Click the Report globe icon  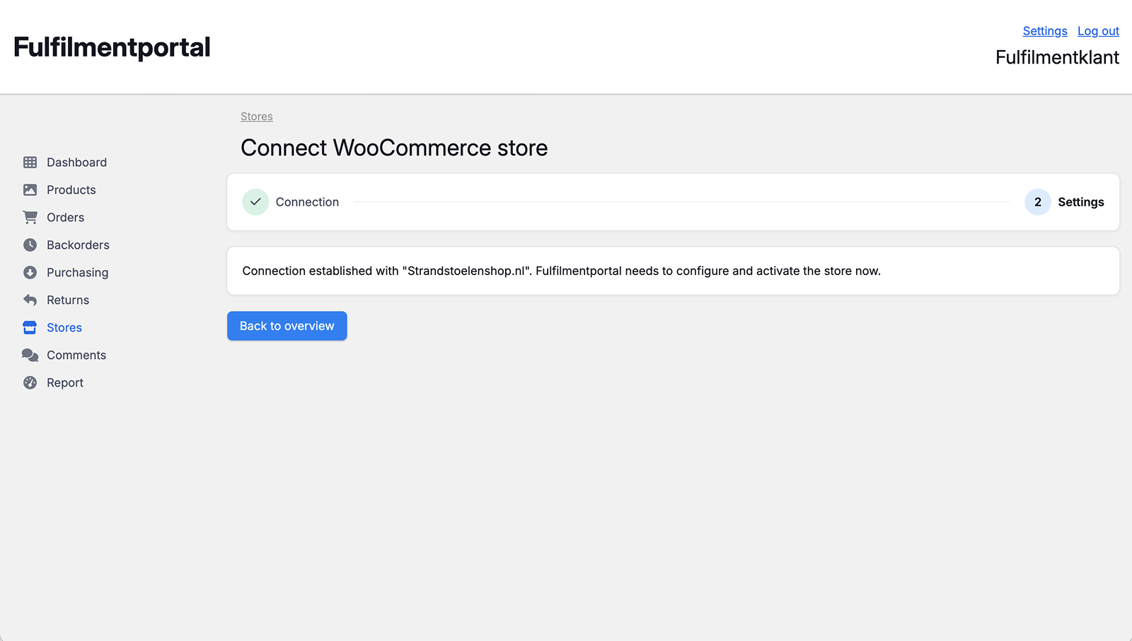point(30,382)
